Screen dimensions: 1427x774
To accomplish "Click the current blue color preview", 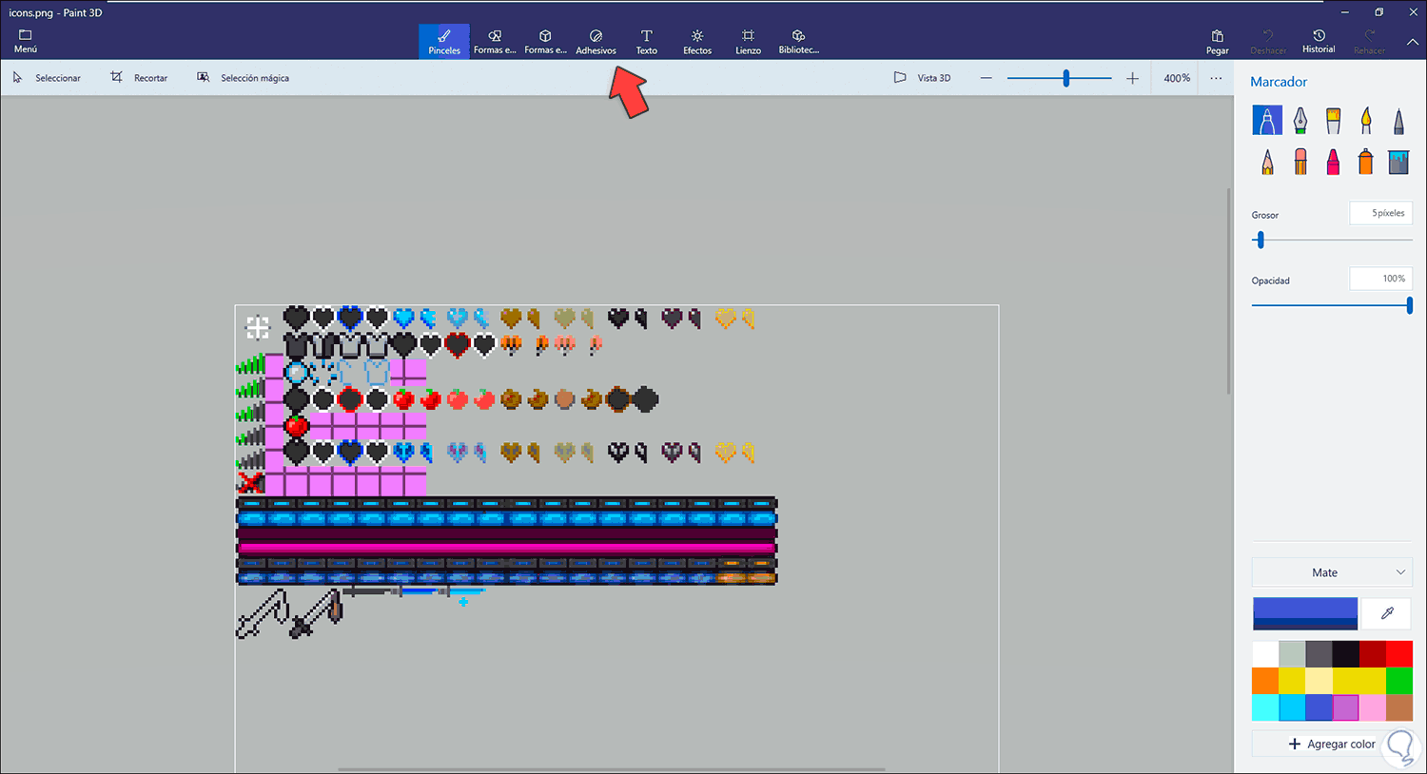I will (1305, 613).
